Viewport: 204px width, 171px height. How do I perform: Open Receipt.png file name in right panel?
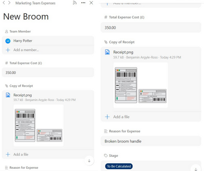click(x=123, y=52)
